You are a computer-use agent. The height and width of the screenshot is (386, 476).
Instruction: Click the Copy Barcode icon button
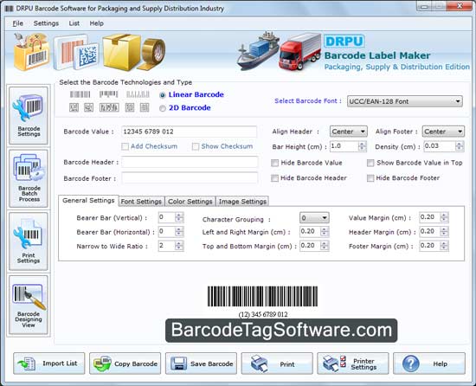(125, 363)
